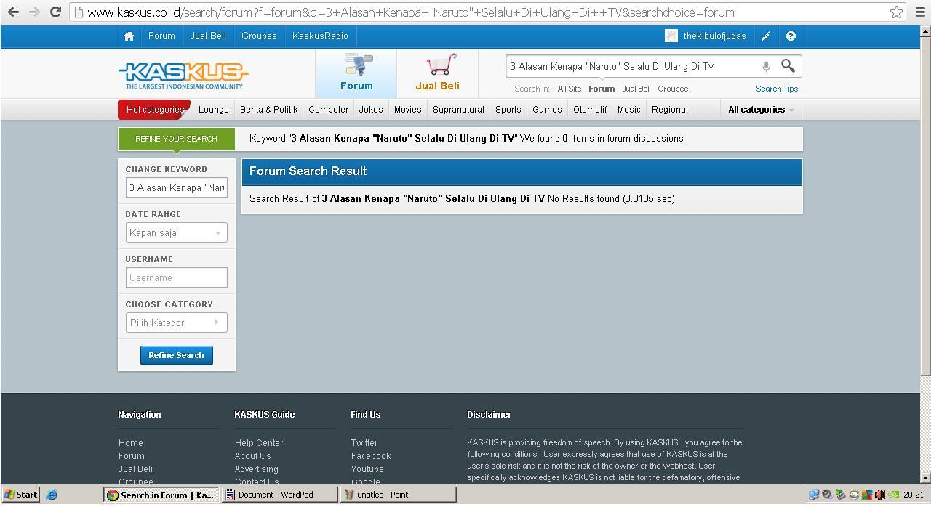Screen dimensions: 931x523
Task: Open Twitter footer link
Action: (364, 443)
